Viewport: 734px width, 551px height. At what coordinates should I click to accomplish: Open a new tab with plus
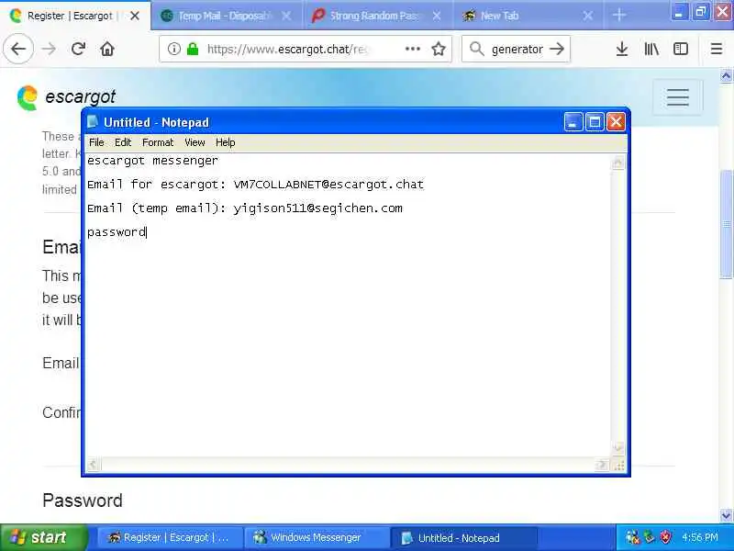[x=618, y=16]
